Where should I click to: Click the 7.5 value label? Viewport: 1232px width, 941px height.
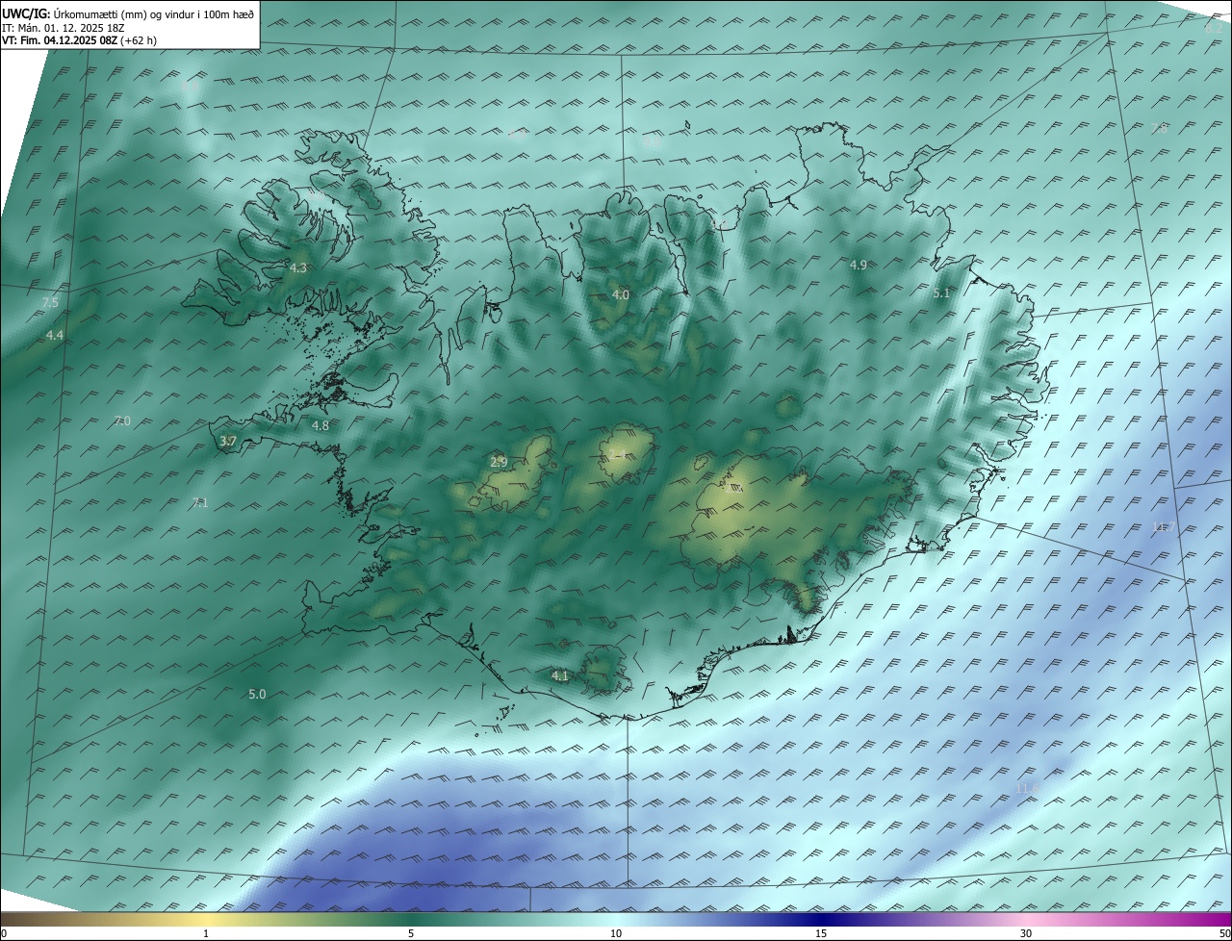(50, 302)
